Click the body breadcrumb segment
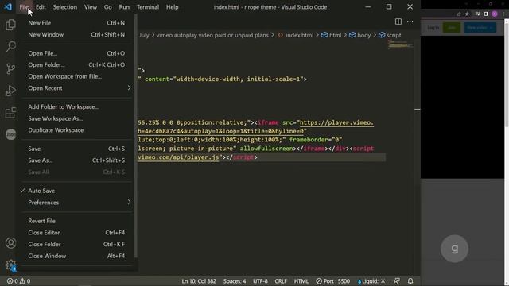Viewport: 509px width, 286px height. click(360, 35)
